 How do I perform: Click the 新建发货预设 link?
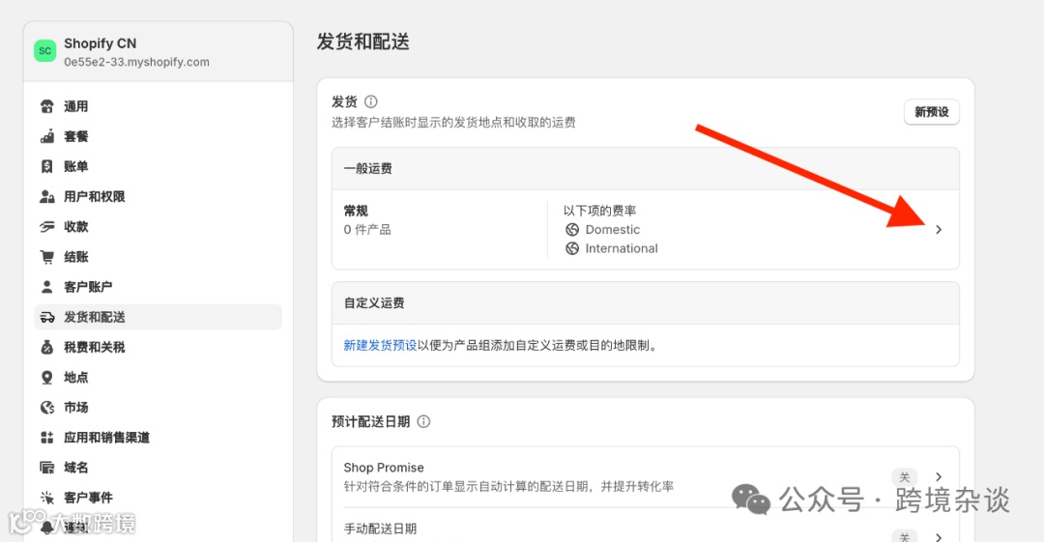380,346
